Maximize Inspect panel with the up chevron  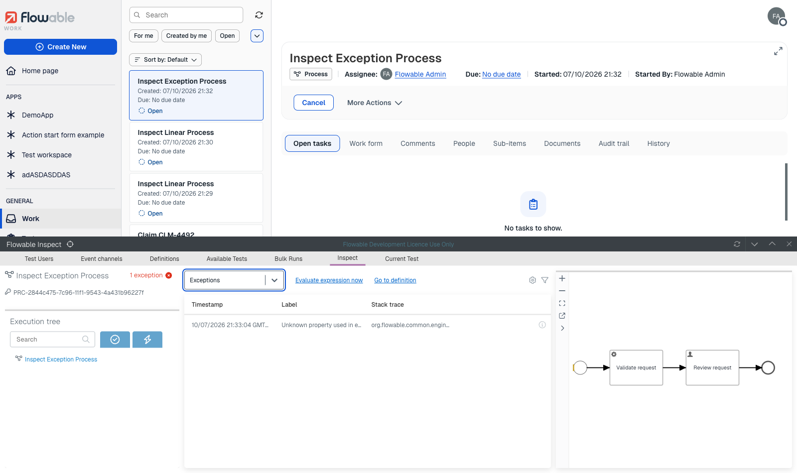click(x=772, y=244)
